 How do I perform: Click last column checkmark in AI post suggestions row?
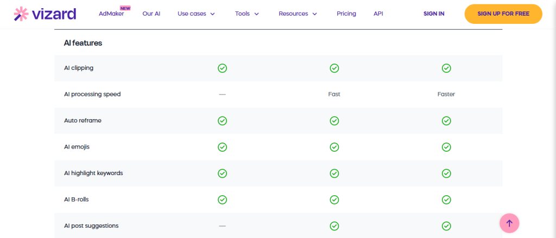(446, 226)
